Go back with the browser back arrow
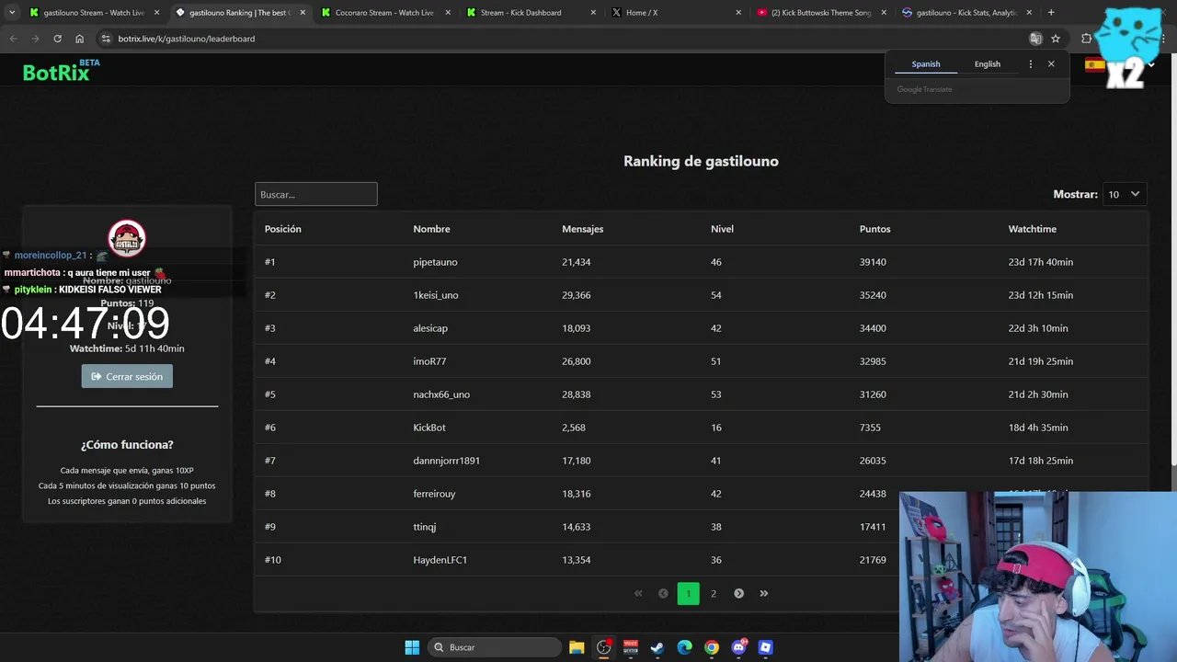Image resolution: width=1177 pixels, height=662 pixels. tap(13, 39)
